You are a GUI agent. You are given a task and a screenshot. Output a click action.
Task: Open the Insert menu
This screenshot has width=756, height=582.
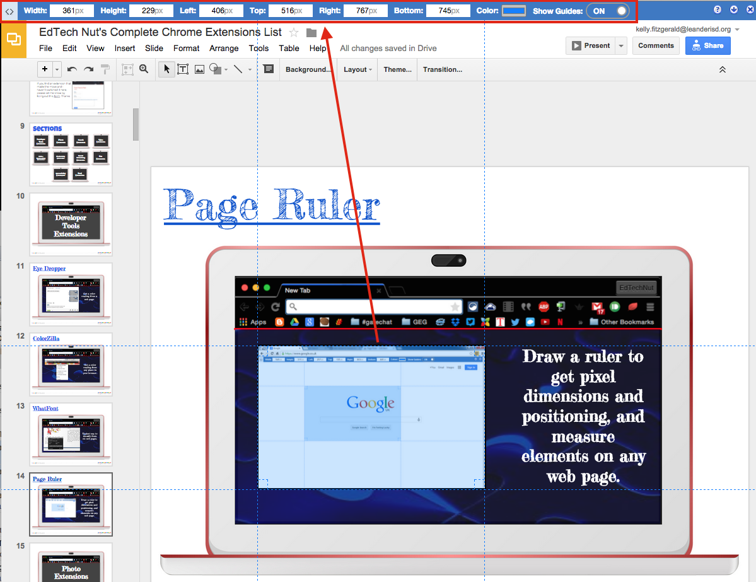point(125,48)
